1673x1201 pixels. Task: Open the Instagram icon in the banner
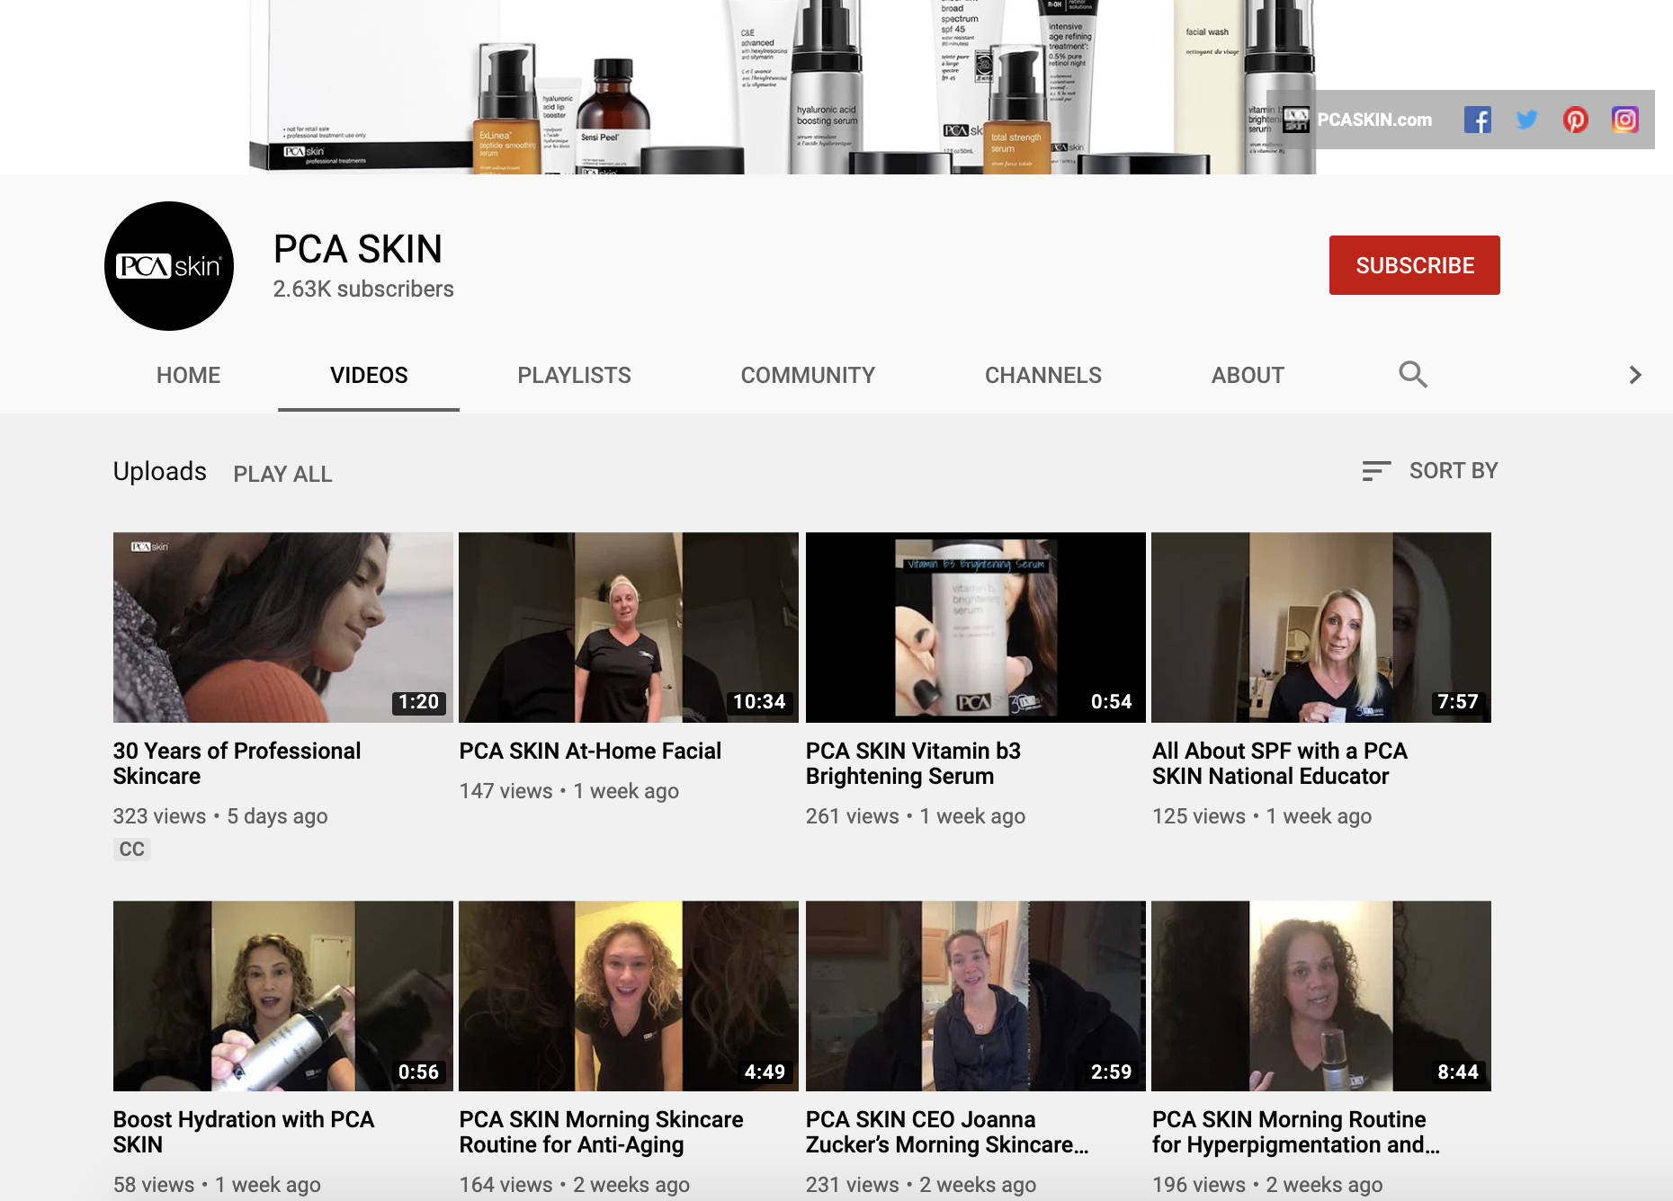tap(1624, 120)
